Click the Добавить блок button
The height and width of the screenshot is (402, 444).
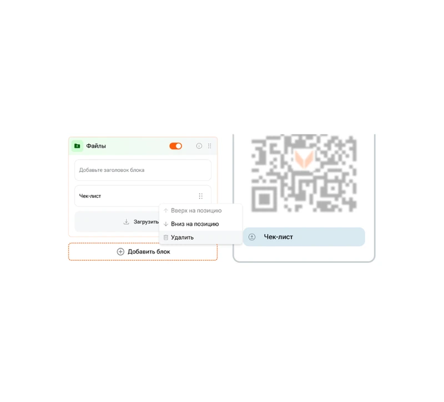[x=143, y=252]
